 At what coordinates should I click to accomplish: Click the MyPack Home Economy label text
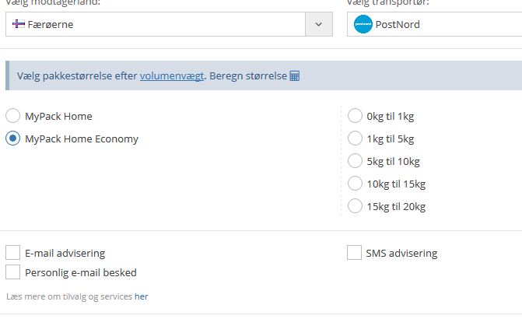[82, 138]
